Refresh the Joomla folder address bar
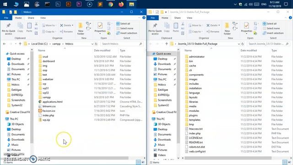 pyautogui.click(x=243, y=44)
